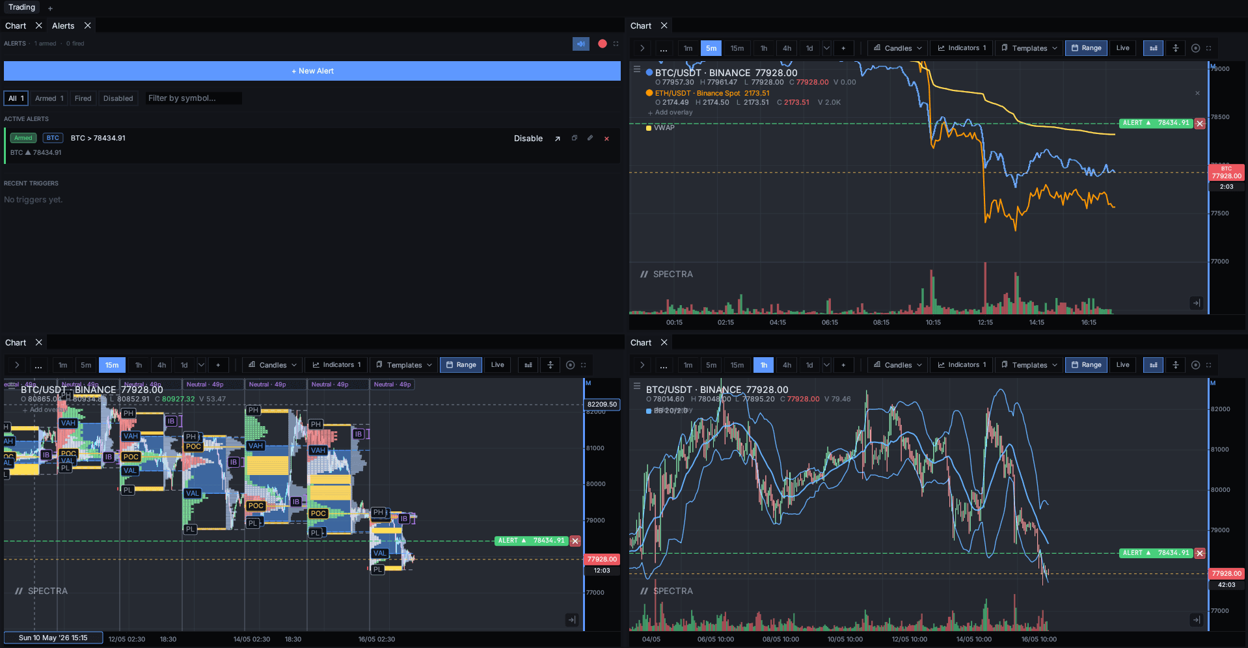The image size is (1248, 648).
Task: Open Candles chart type dropdown in bottom-right chart
Action: pyautogui.click(x=897, y=365)
